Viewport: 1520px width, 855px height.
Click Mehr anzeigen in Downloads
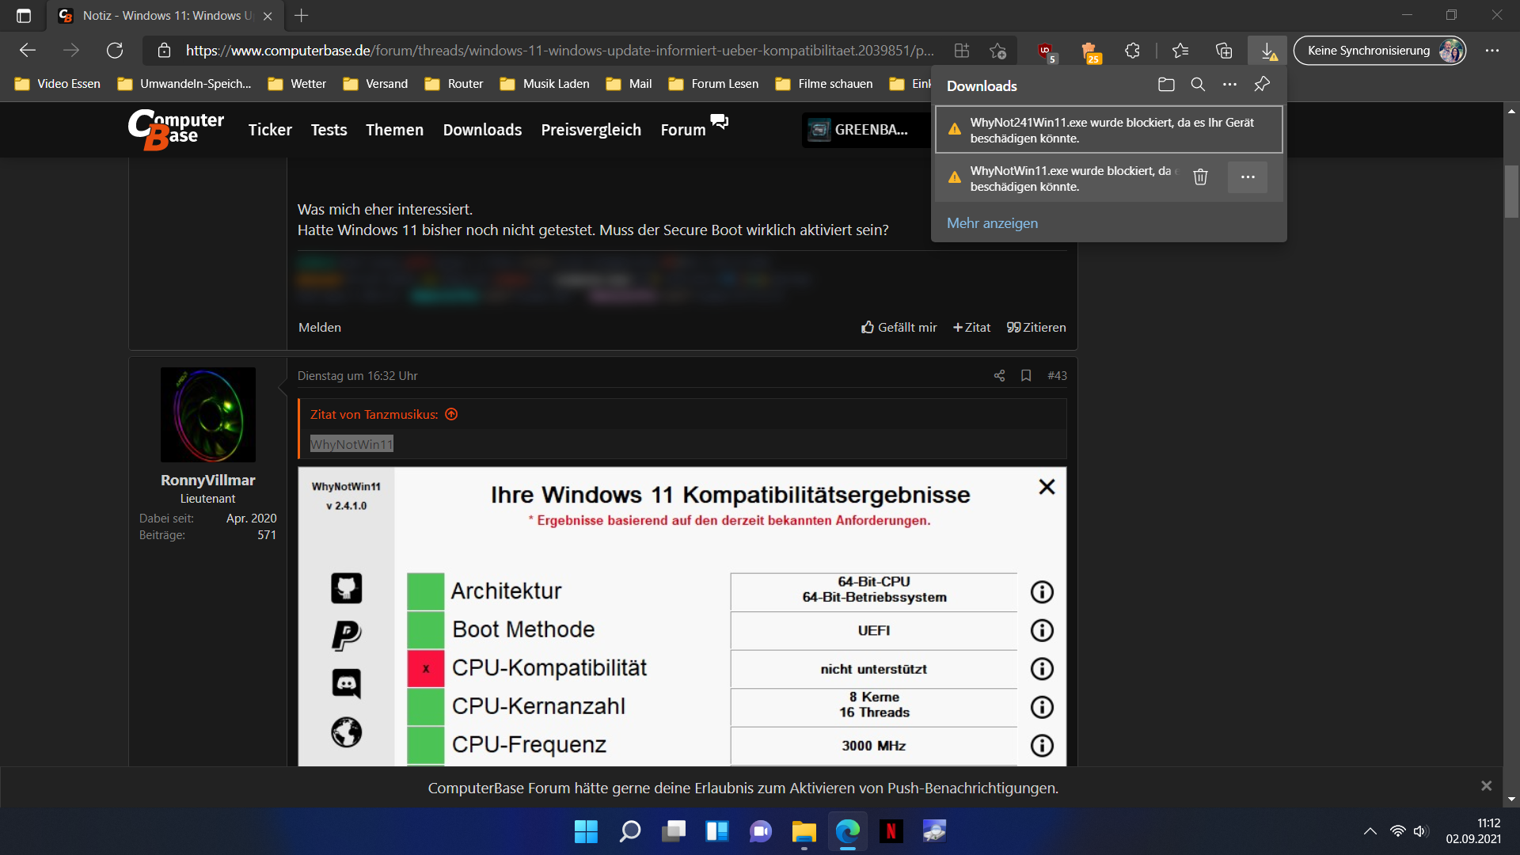(992, 223)
